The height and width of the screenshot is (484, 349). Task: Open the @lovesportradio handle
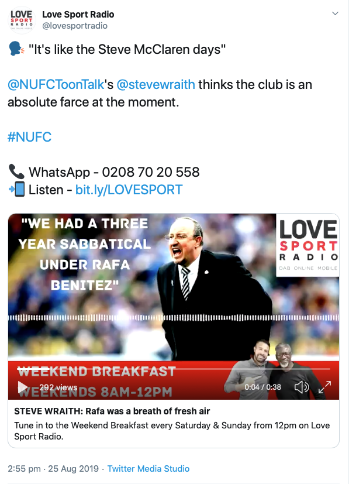coord(75,26)
